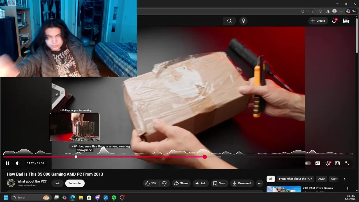359x202 pixels.
Task: Open Spotify from the taskbar
Action: click(114, 198)
